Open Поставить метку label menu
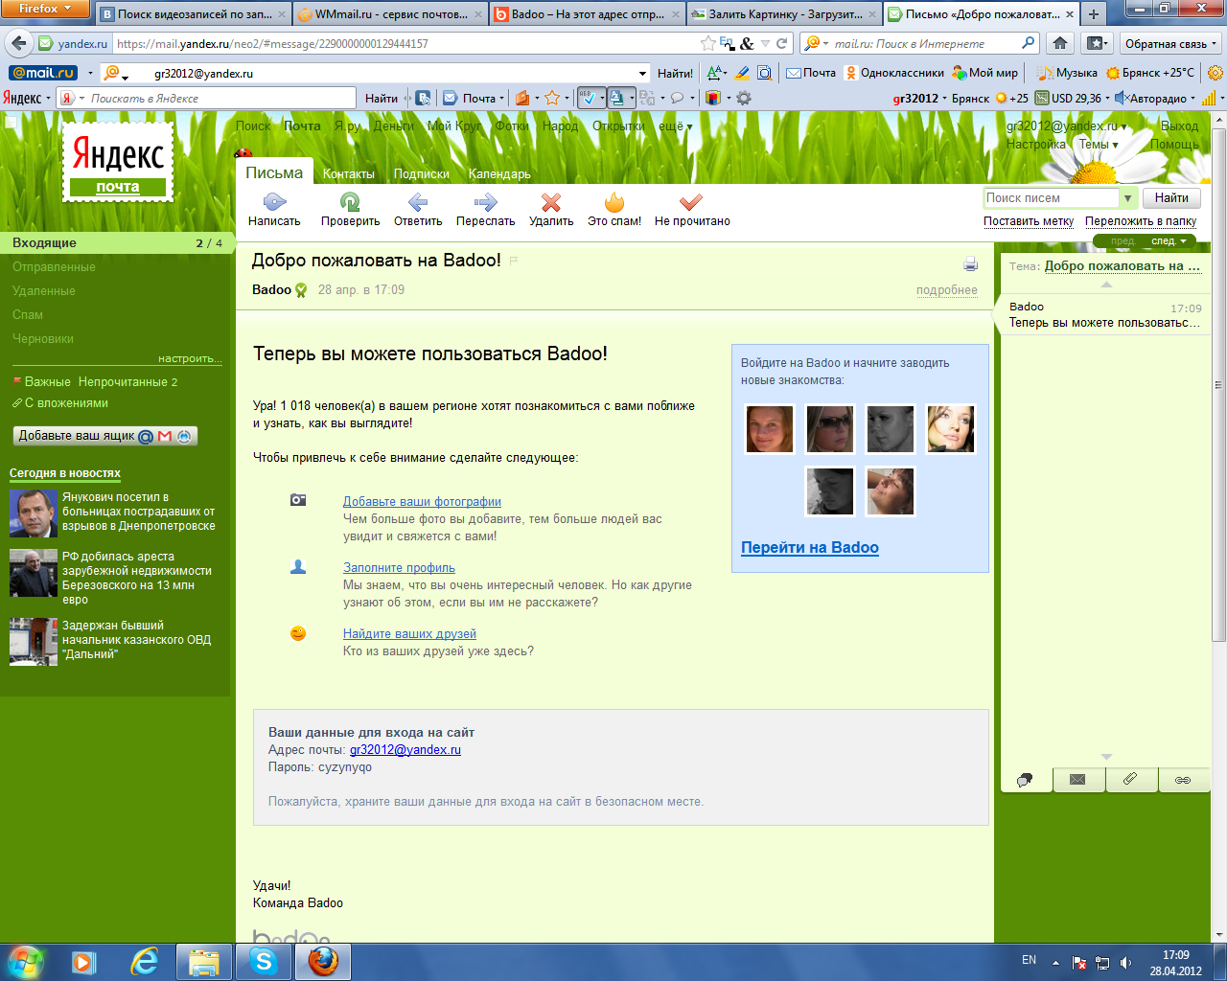 1029,221
